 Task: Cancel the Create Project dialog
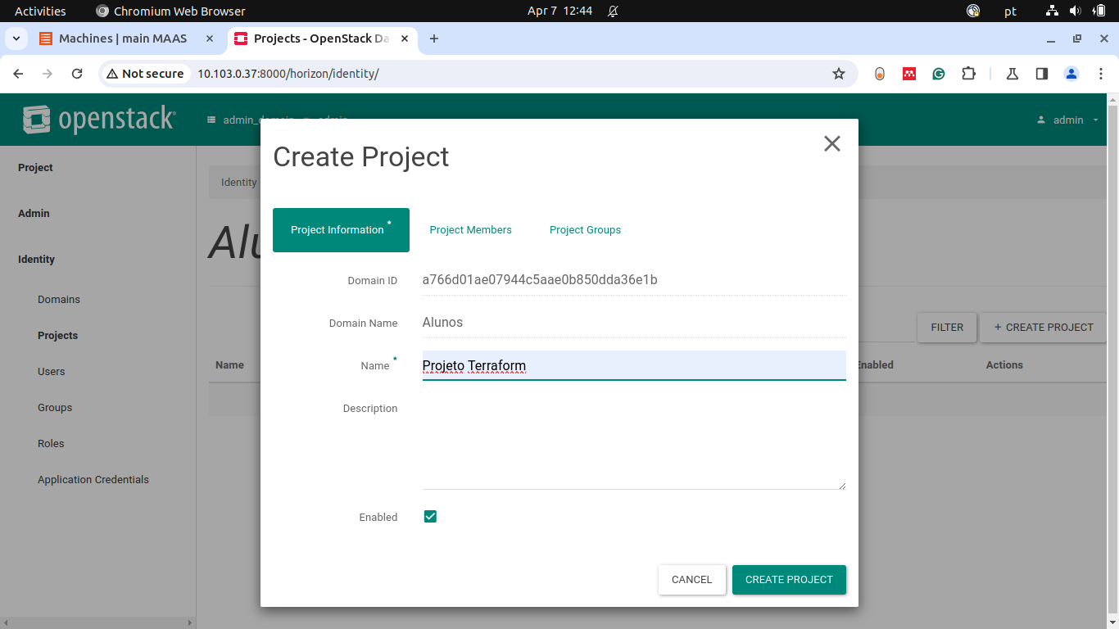(691, 579)
